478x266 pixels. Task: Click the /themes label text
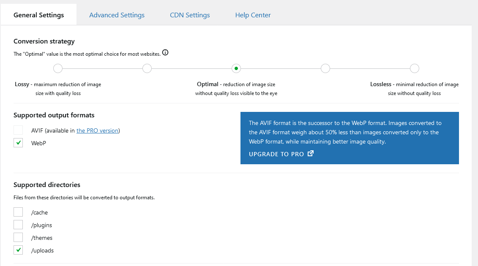tap(42, 238)
